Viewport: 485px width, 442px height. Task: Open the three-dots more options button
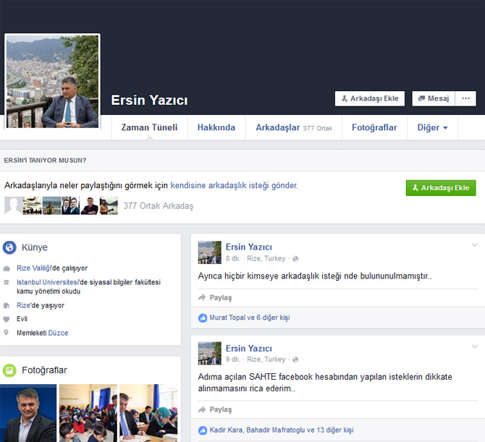[465, 98]
